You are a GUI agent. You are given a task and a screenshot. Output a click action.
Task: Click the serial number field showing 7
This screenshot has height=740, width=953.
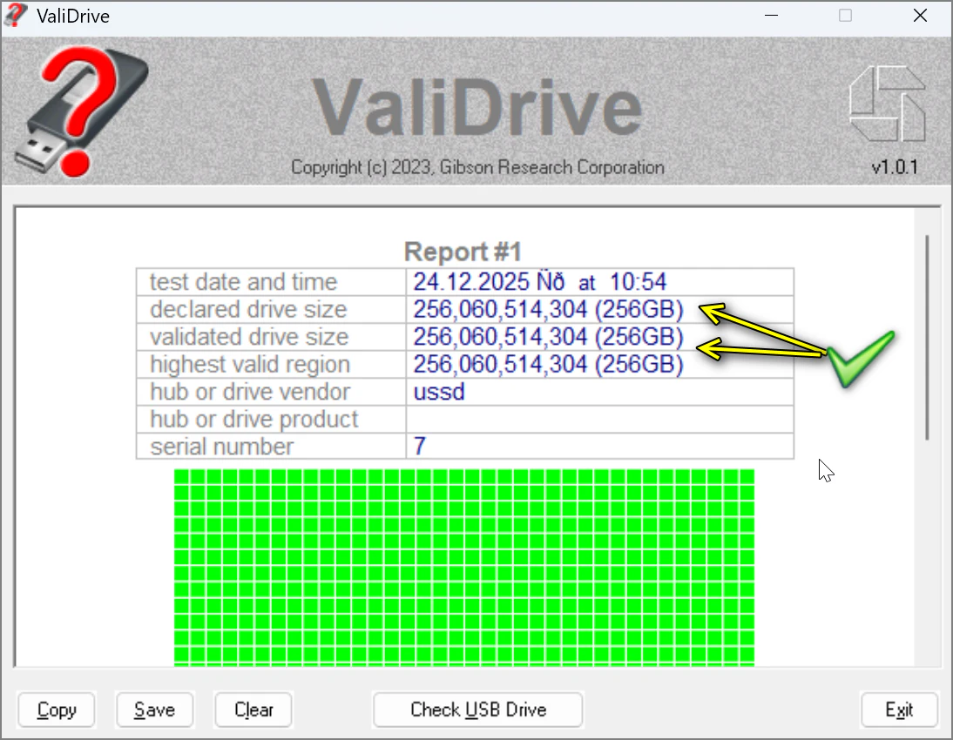pos(419,446)
